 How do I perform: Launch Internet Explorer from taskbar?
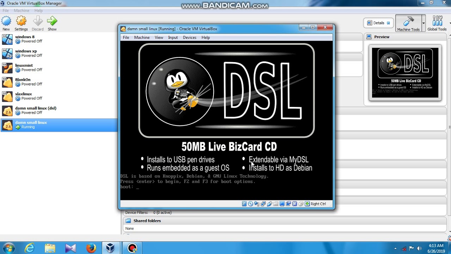tap(30, 248)
